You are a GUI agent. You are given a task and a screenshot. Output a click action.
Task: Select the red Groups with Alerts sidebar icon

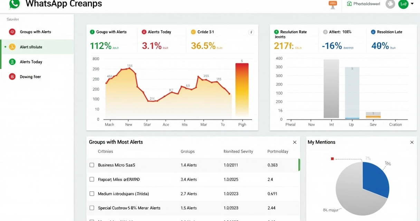click(x=12, y=32)
